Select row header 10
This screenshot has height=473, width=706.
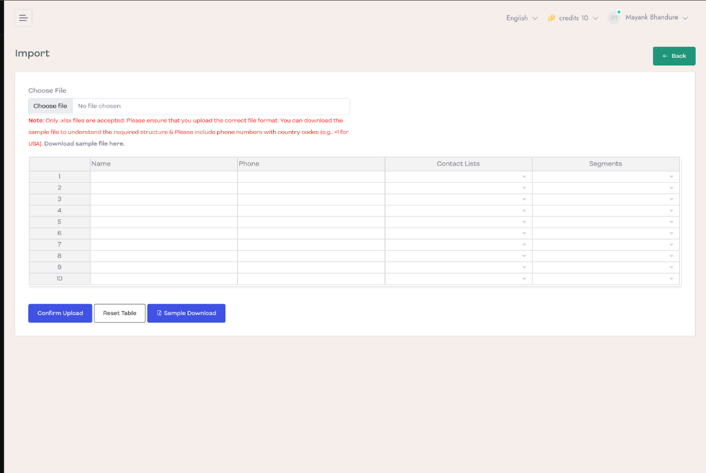[59, 279]
